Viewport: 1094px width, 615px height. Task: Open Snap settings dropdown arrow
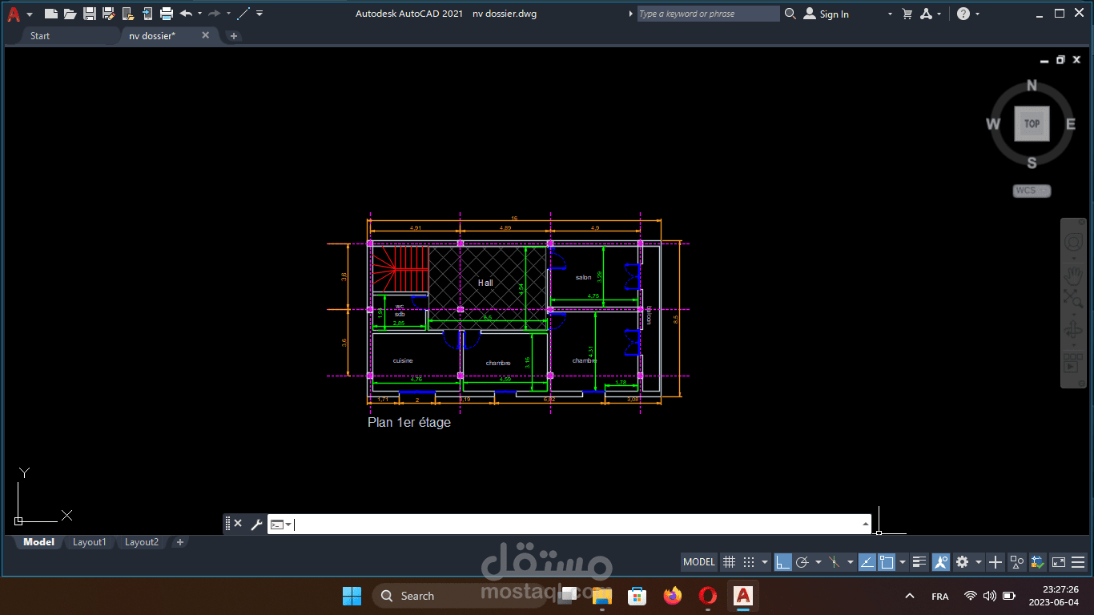pos(765,562)
